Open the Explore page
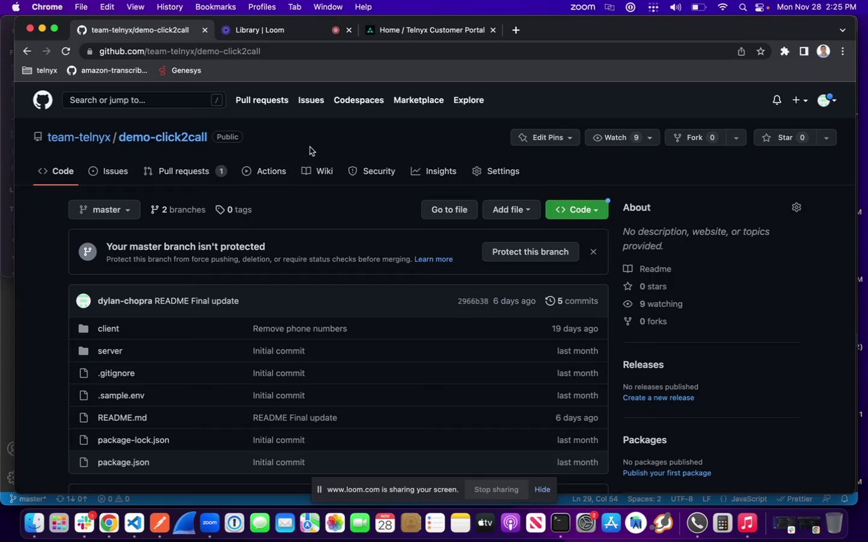 (469, 100)
